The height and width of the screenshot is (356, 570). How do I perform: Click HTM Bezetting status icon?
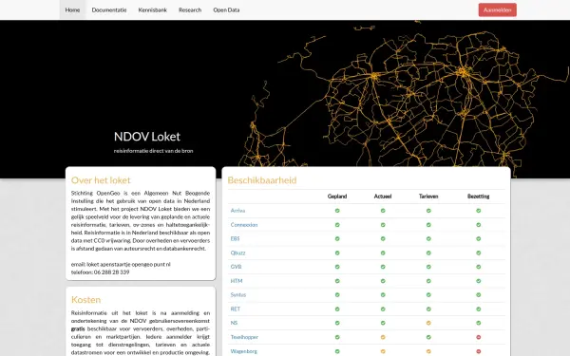[479, 281]
